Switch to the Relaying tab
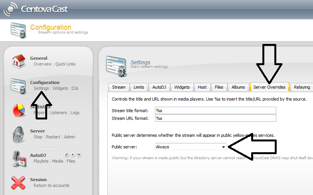This screenshot has width=313, height=195. 302,87
